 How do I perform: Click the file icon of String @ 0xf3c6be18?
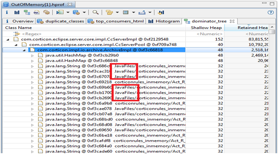click(40, 135)
